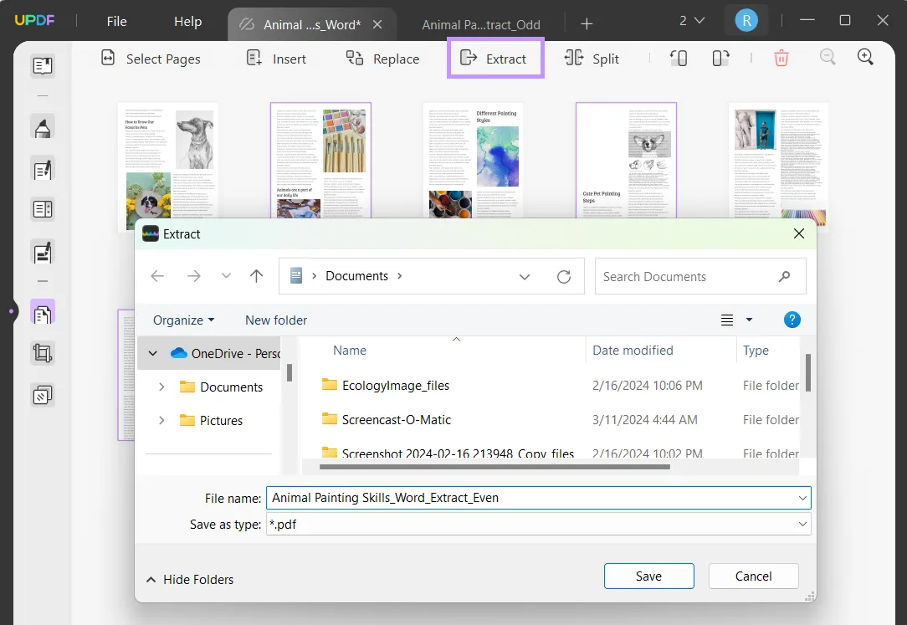The image size is (907, 625).
Task: Open the Fill and Sign sidebar tool
Action: 42,252
